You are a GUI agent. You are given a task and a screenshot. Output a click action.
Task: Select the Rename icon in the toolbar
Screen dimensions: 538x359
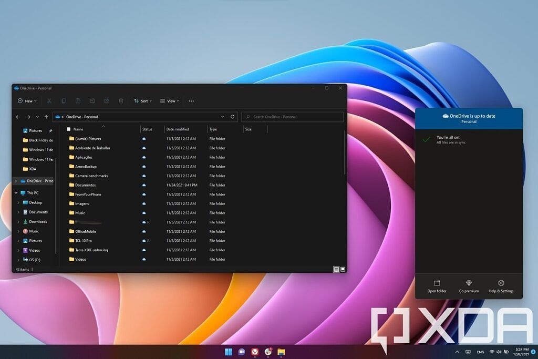point(93,100)
